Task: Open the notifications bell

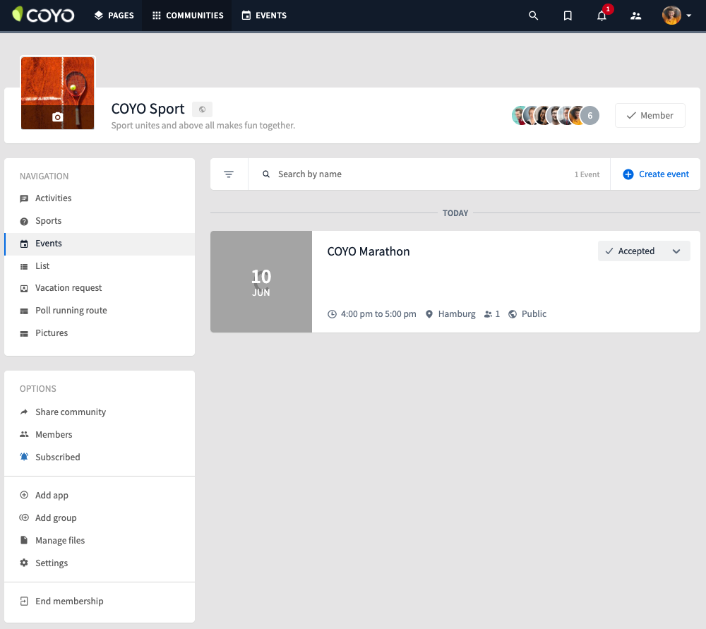Action: click(x=602, y=16)
